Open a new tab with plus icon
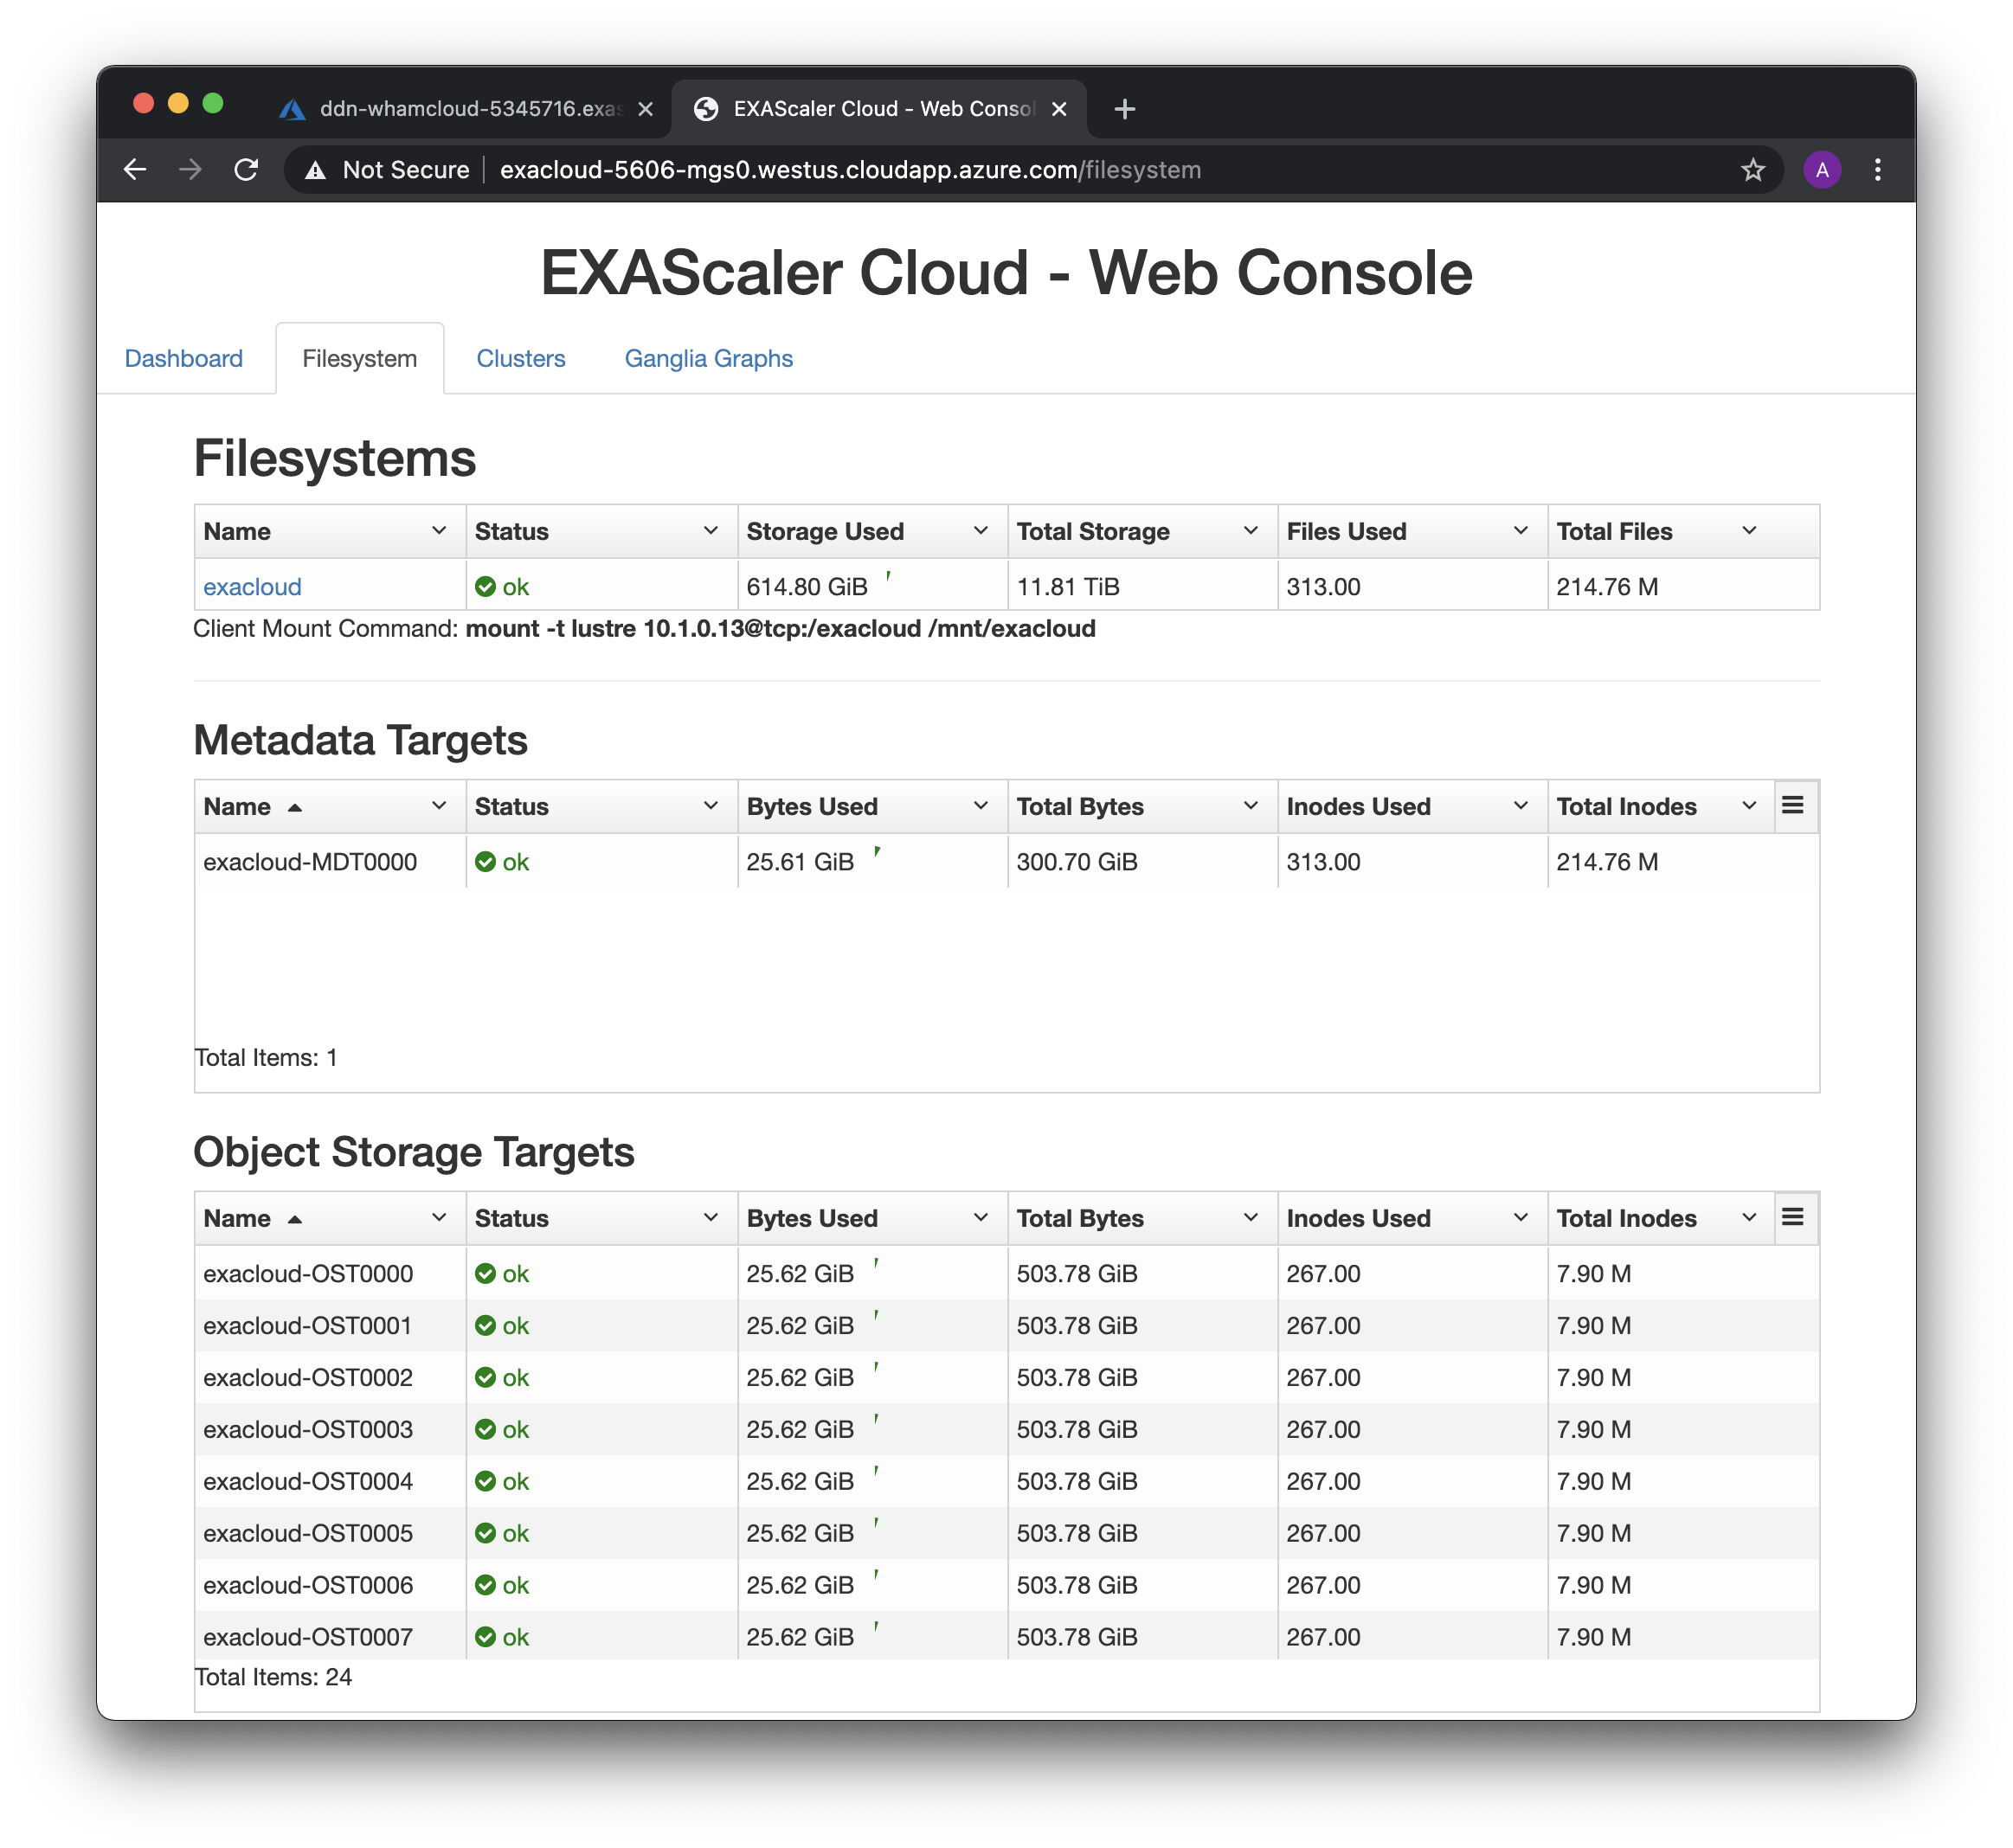2013x1848 pixels. [1124, 109]
